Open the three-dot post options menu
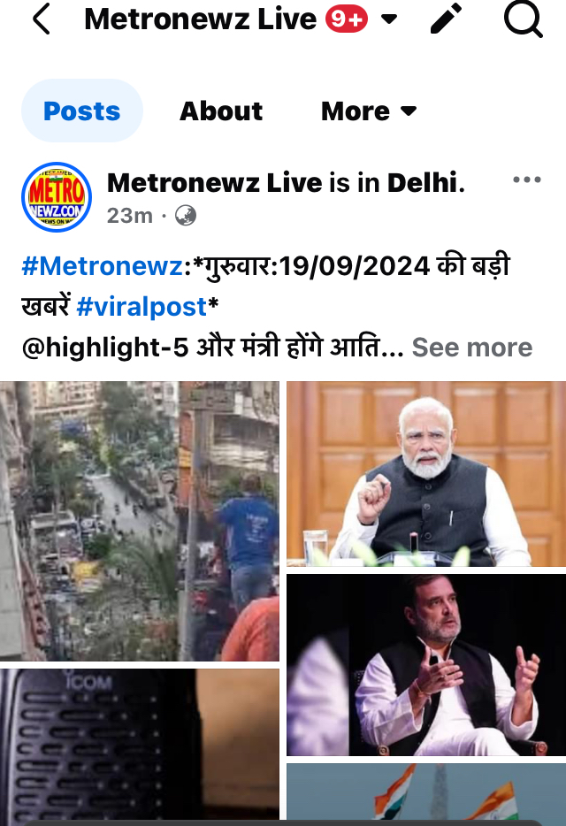 (x=526, y=180)
